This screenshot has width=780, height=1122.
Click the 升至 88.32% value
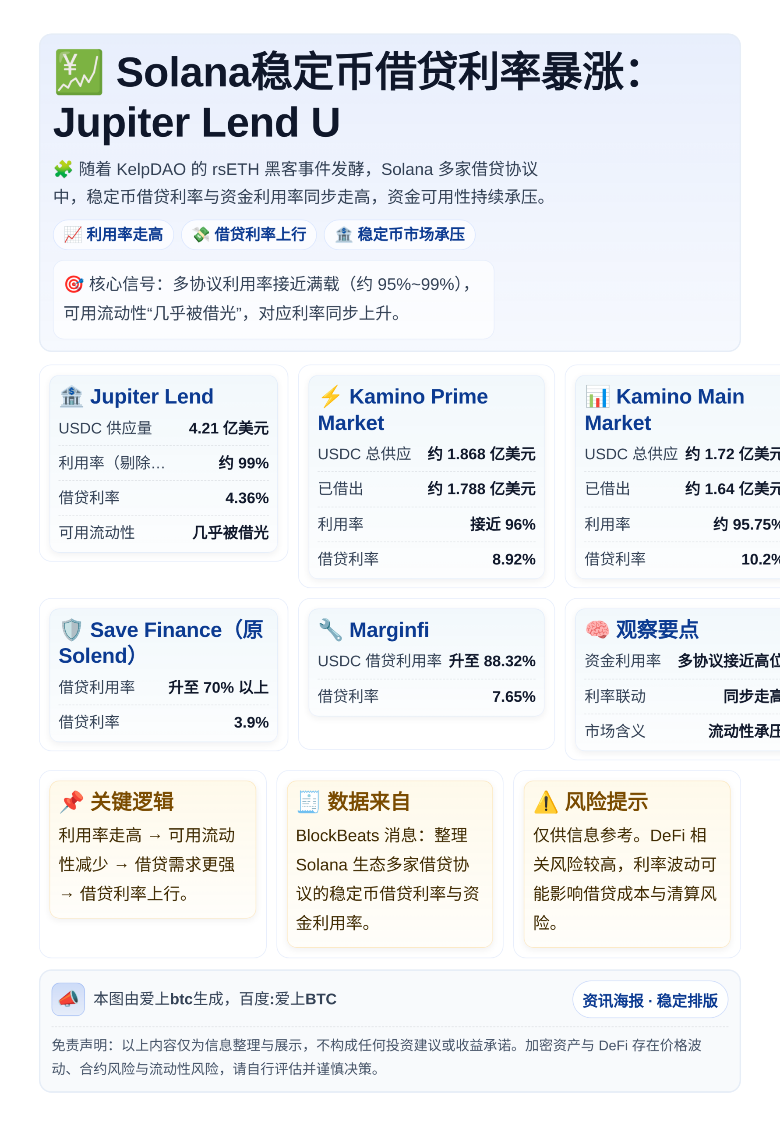pyautogui.click(x=492, y=661)
